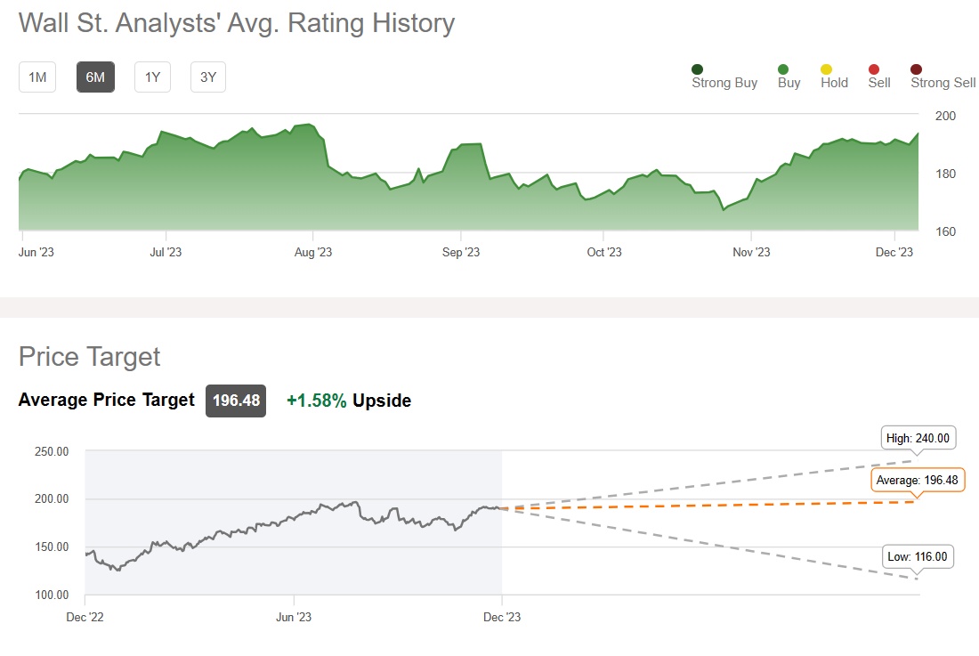Click the Jun '23 price chart marker
The height and width of the screenshot is (656, 979).
click(294, 616)
